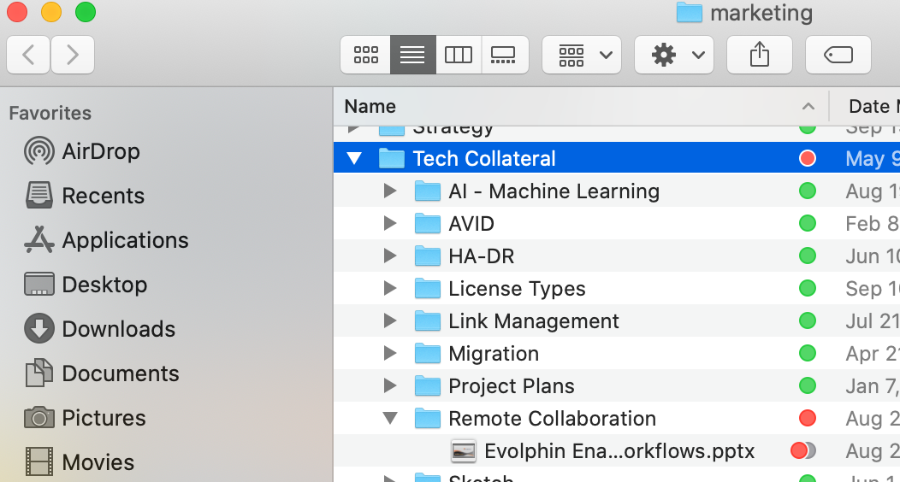Select the Evolphin pptx file
The width and height of the screenshot is (900, 482).
[x=617, y=451]
